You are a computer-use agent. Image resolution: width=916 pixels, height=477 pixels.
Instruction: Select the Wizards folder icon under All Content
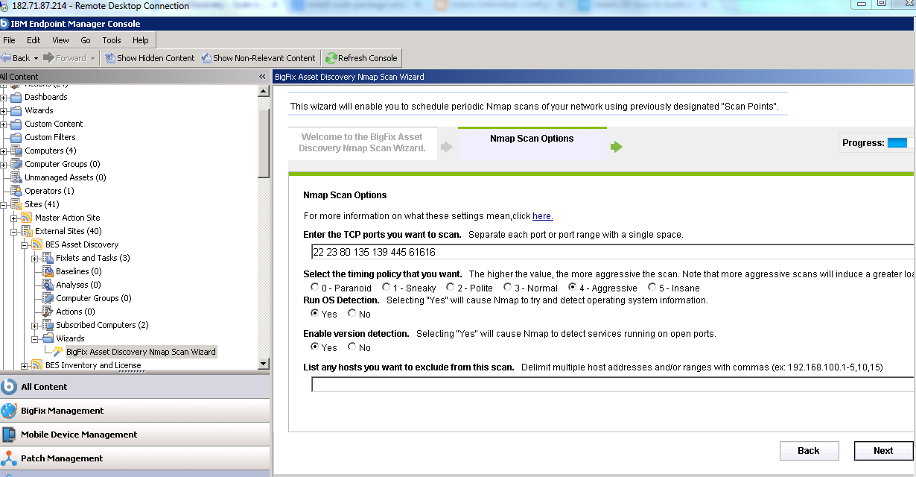tap(16, 110)
